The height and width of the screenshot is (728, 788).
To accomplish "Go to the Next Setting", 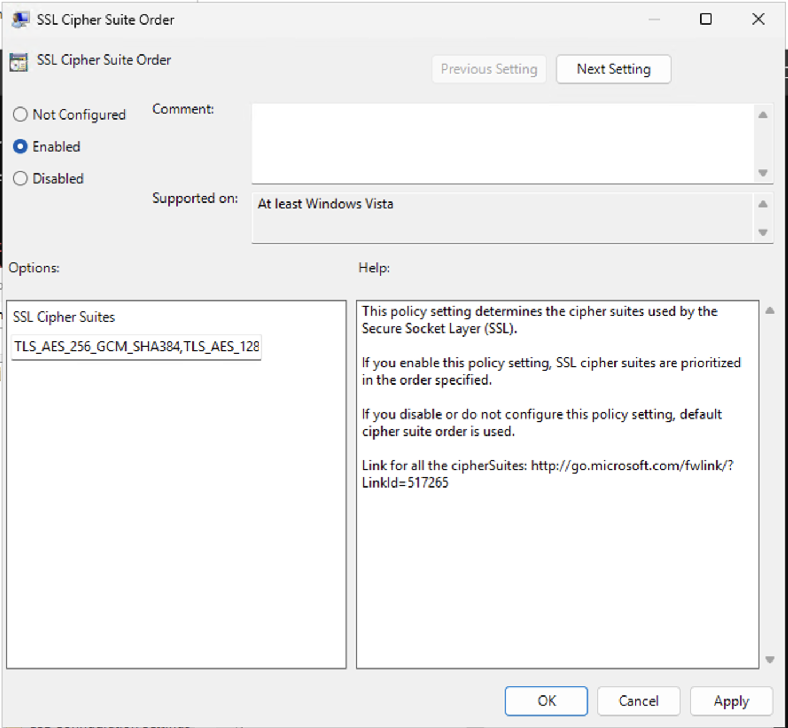I will click(x=613, y=69).
